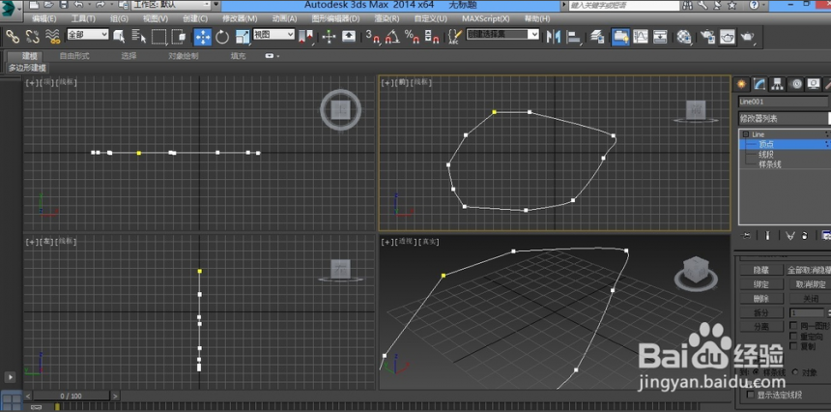Click the New Scene icon in quick access toolbar
This screenshot has height=412, width=831.
(x=34, y=5)
